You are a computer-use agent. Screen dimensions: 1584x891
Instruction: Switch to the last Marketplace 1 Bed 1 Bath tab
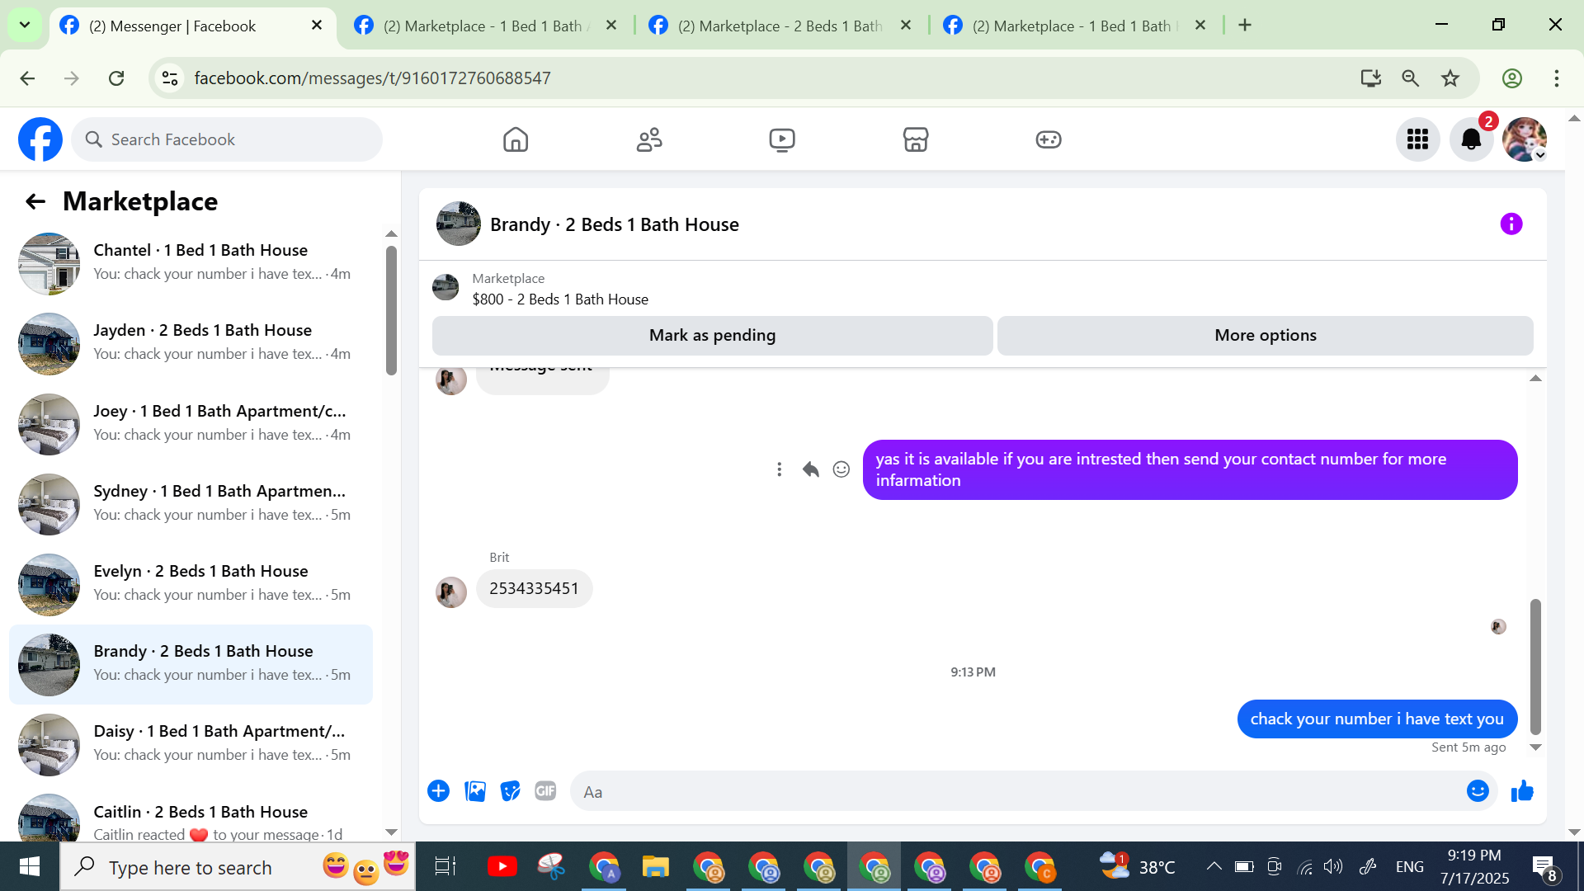coord(1075,26)
